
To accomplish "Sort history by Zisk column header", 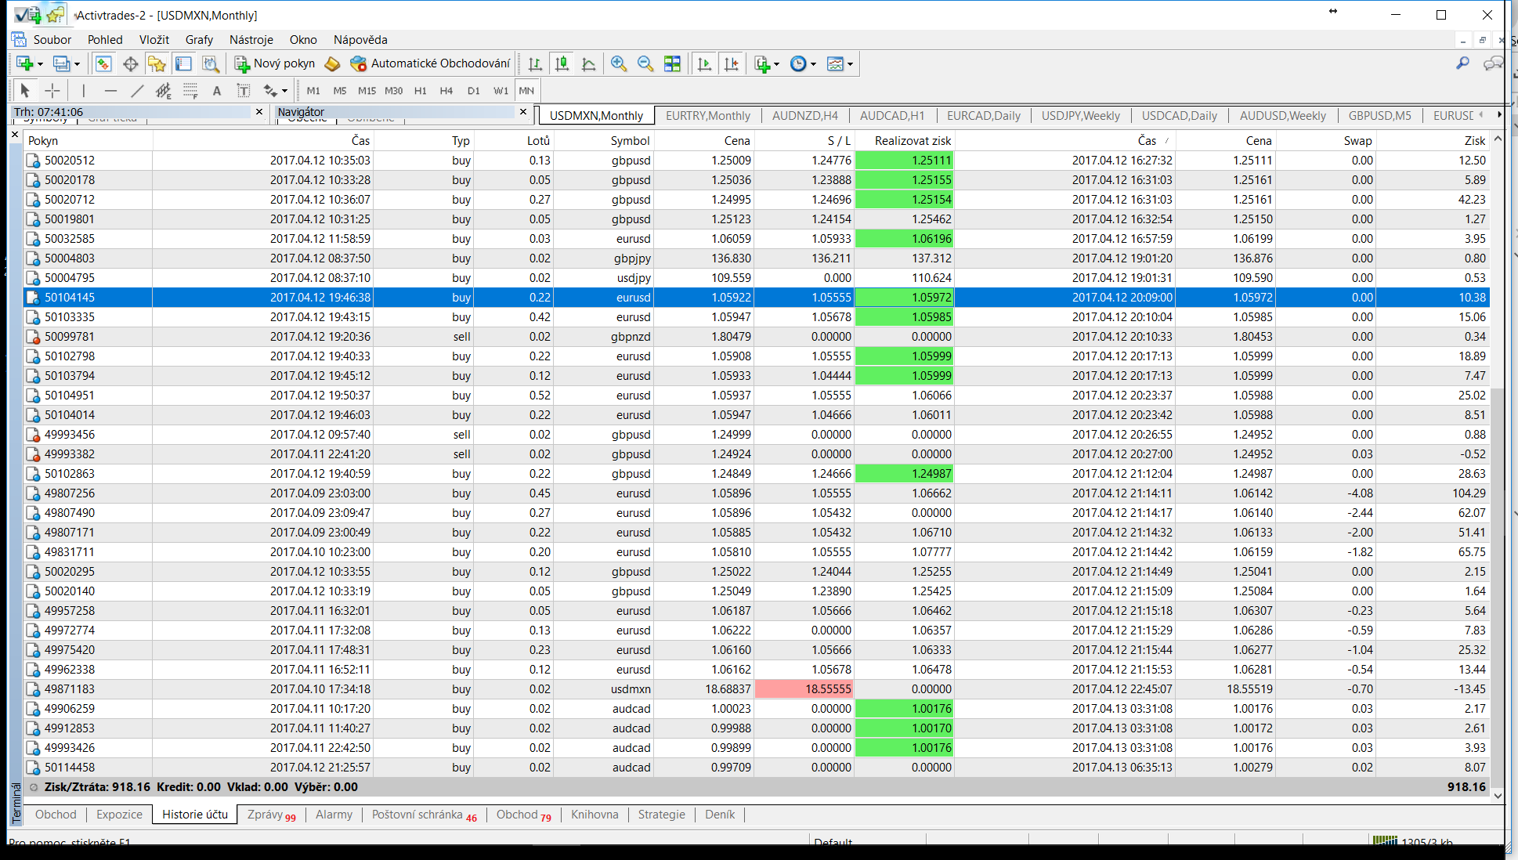I will [x=1474, y=141].
